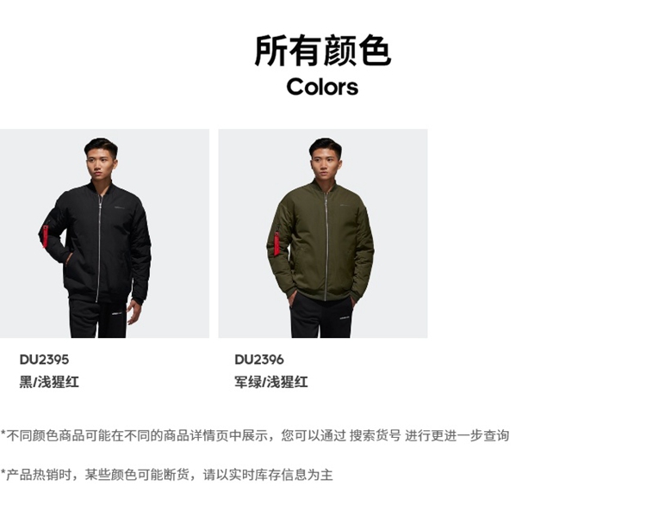Click the pants logo in DU2395 photo
Screen dimensions: 646x517
click(116, 314)
